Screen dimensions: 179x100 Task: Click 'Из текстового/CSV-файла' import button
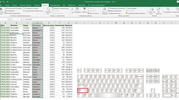coord(13,8)
